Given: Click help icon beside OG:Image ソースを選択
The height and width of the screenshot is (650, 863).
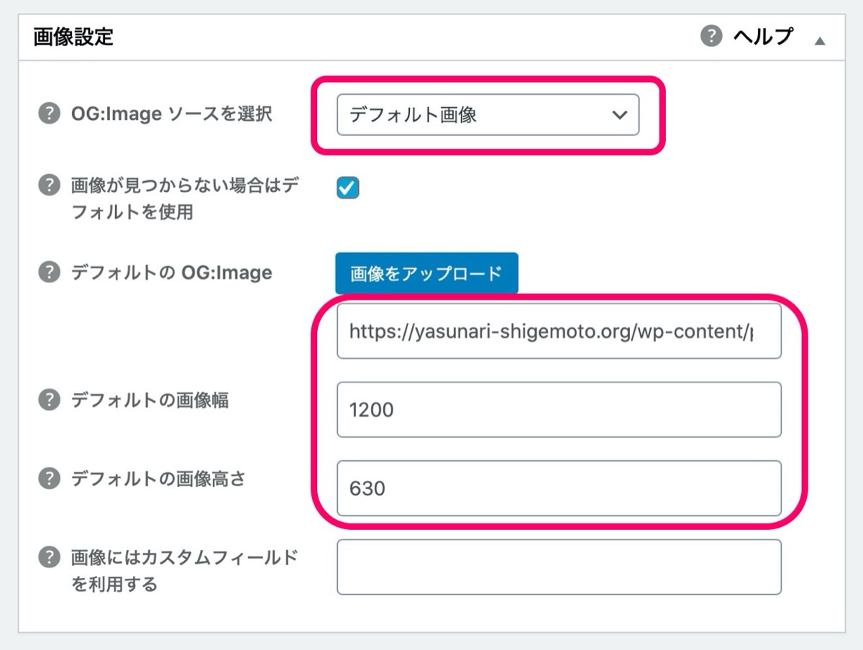Looking at the screenshot, I should (x=48, y=114).
